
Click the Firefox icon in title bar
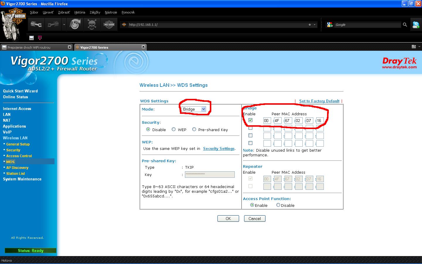[x=3, y=4]
